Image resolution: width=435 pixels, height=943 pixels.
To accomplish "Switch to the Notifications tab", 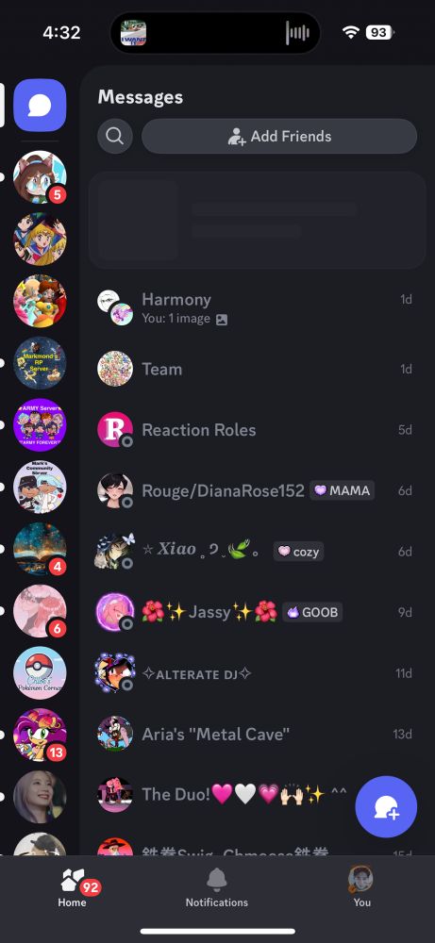I will pos(217,887).
